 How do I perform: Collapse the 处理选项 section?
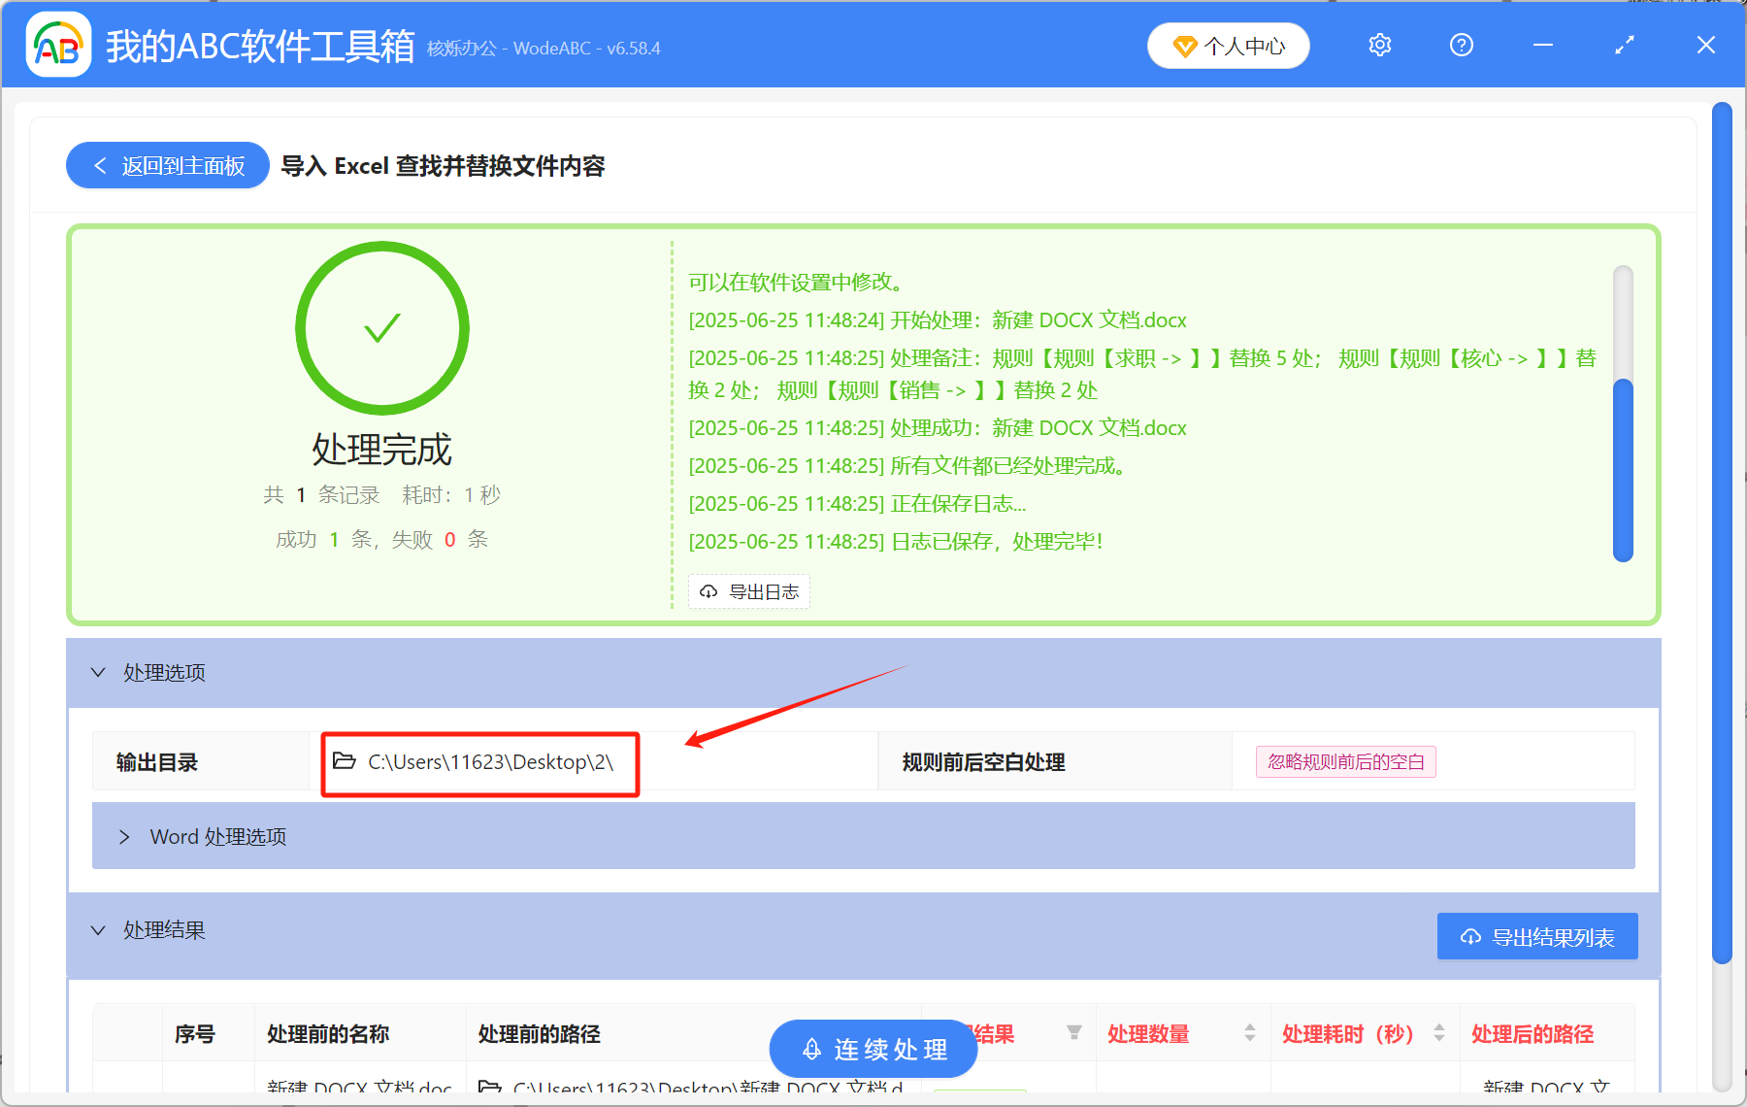pos(97,672)
